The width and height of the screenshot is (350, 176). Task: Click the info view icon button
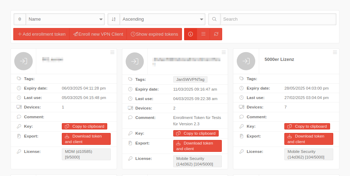190,34
